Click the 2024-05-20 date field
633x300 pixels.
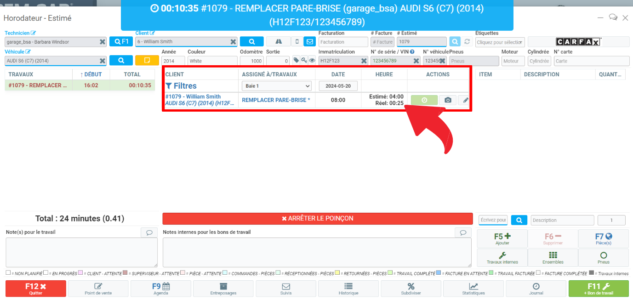(x=338, y=86)
